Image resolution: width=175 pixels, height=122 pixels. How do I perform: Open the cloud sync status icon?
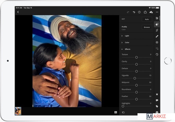point(151,12)
